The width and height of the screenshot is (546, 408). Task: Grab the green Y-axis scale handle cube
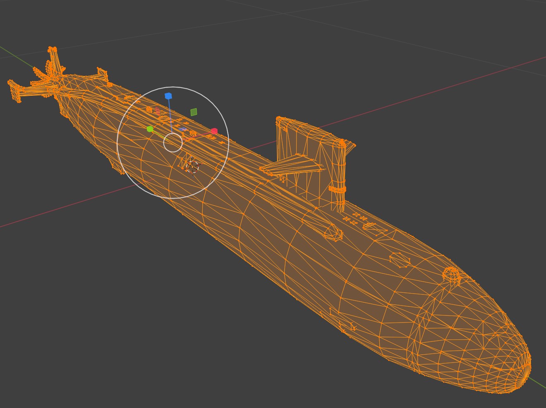pyautogui.click(x=150, y=129)
